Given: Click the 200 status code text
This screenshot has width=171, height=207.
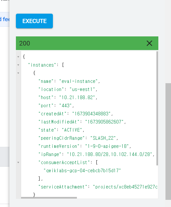Looking at the screenshot, I should point(25,43).
